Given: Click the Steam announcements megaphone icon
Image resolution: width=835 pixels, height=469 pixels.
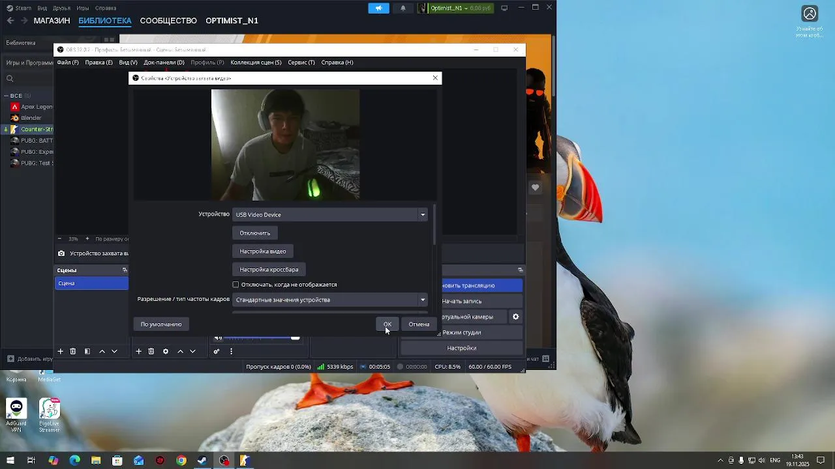Looking at the screenshot, I should pos(378,8).
